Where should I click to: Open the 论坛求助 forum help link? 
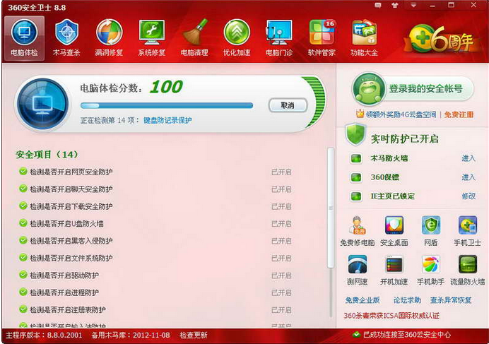(407, 300)
